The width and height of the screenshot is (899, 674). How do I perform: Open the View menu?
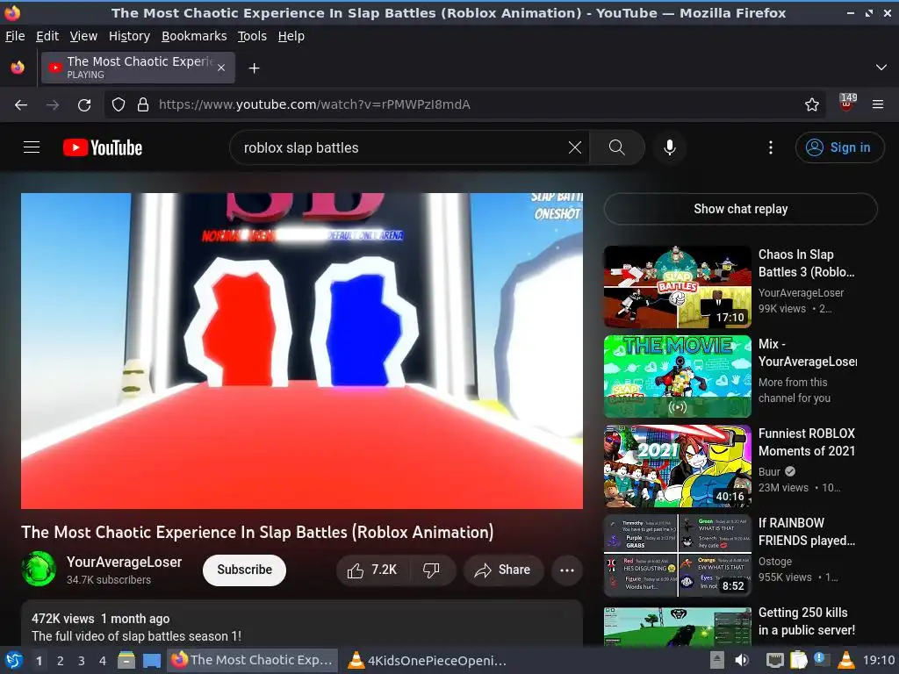pyautogui.click(x=83, y=36)
